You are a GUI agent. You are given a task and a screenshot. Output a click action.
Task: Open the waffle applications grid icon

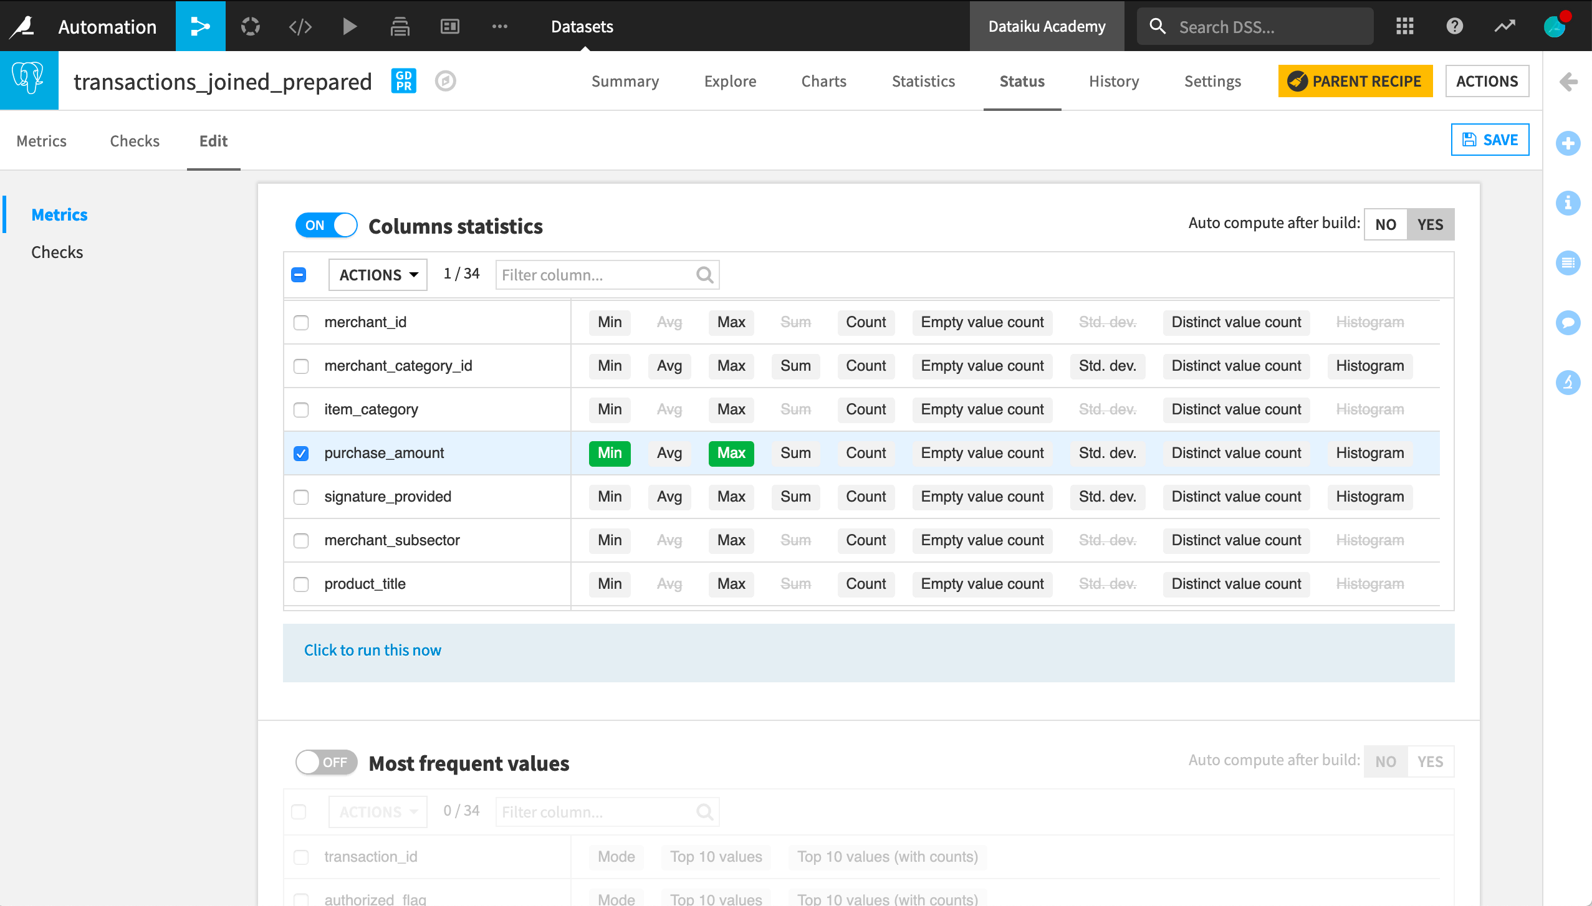(x=1404, y=26)
